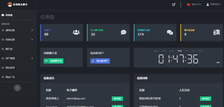Click the green 创建聊天室 button
This screenshot has height=107, width=224.
(x=53, y=61)
